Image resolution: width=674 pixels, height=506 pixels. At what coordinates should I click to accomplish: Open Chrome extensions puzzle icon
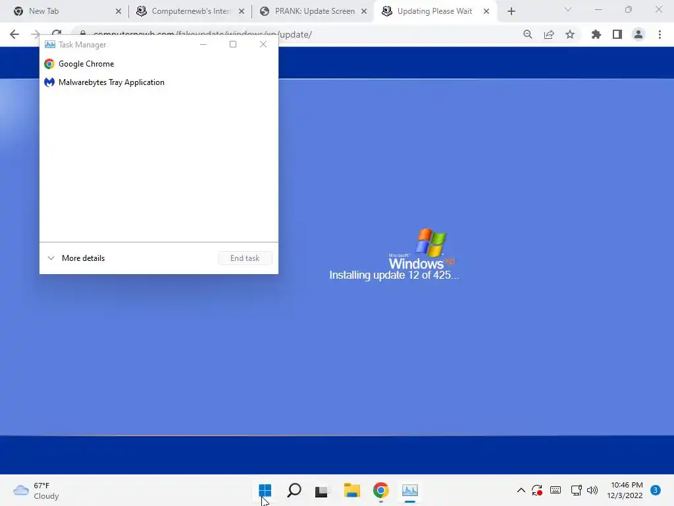tap(596, 34)
